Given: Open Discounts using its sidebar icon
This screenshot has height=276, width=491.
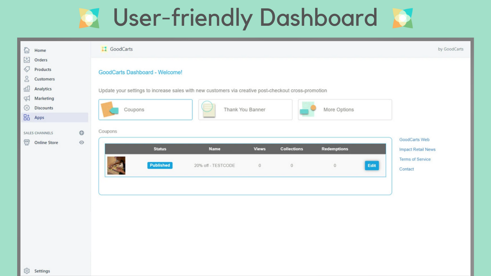Looking at the screenshot, I should coord(27,108).
